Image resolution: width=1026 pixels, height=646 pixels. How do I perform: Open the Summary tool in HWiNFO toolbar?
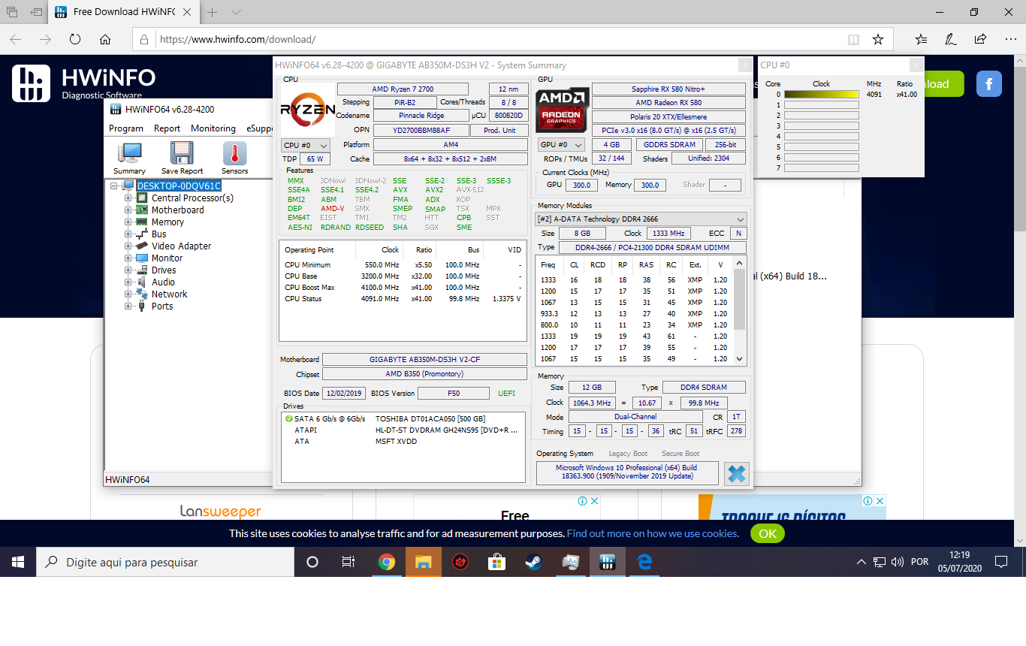pyautogui.click(x=129, y=158)
